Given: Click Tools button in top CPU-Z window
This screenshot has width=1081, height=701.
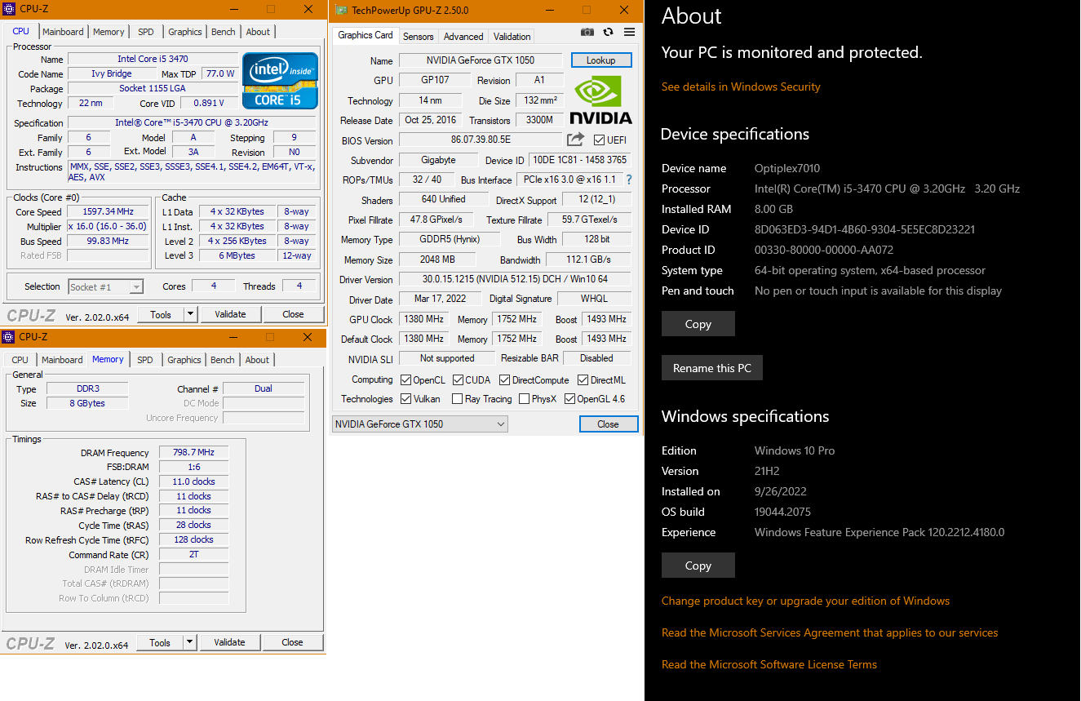Looking at the screenshot, I should pyautogui.click(x=161, y=314).
